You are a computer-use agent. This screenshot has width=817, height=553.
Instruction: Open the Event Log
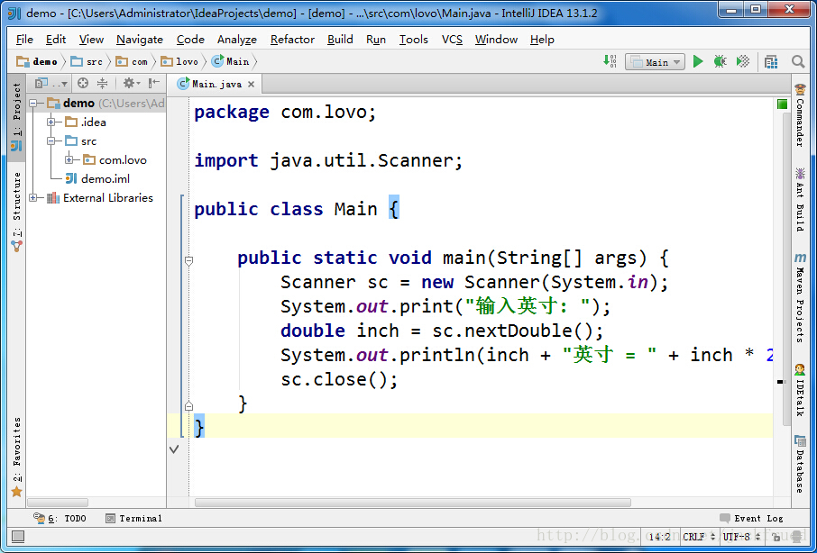tap(751, 518)
